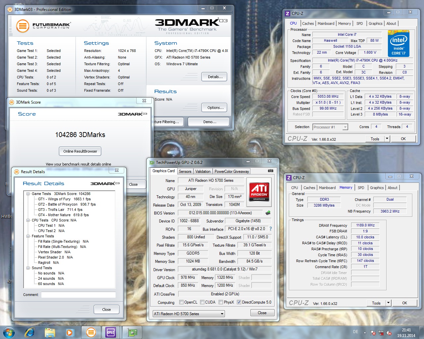This screenshot has width=424, height=339.
Task: Click the Demo... button in 3DMark03
Action: click(x=209, y=122)
